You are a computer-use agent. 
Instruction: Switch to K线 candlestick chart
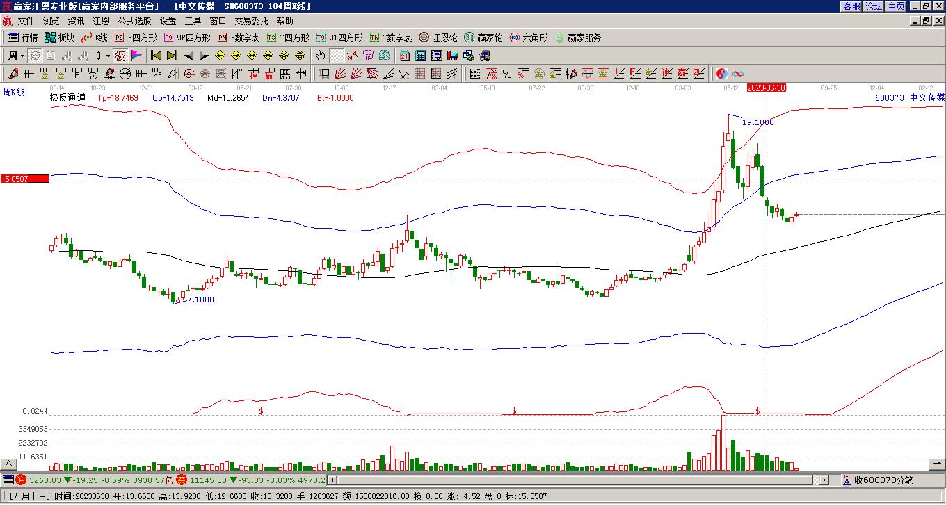95,38
